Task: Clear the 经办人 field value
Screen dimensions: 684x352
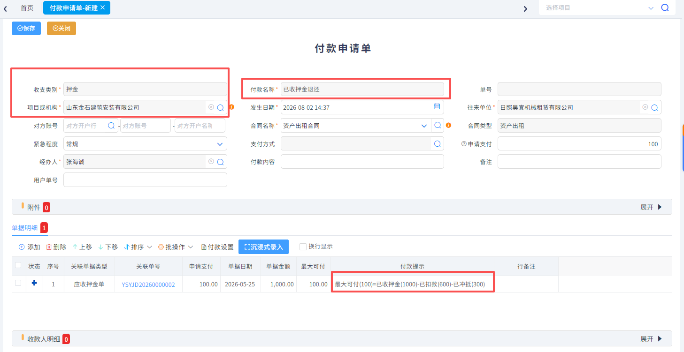Action: 211,162
